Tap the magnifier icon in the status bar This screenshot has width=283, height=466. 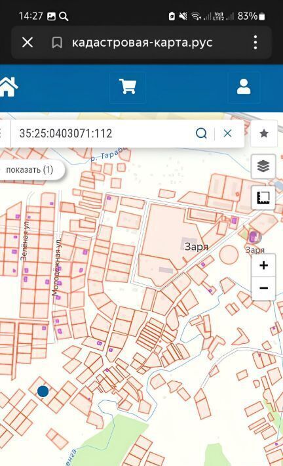[x=64, y=16]
